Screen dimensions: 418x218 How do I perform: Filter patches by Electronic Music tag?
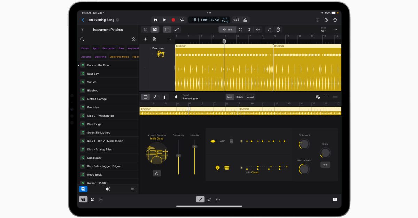click(x=119, y=57)
